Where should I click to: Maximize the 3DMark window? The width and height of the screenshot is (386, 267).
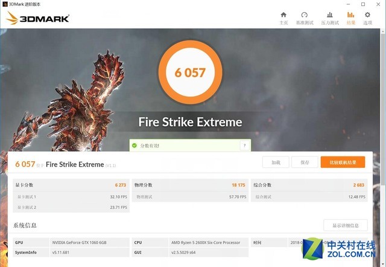point(363,4)
